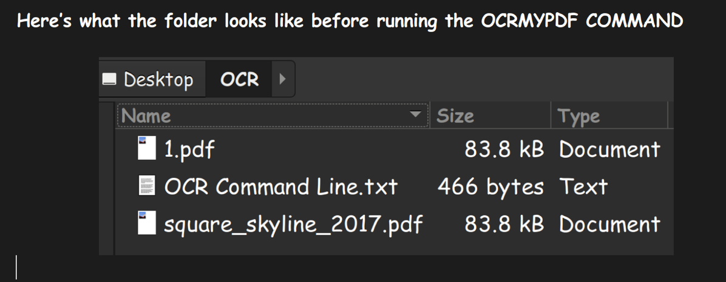Select the 1.pdf file name
Image resolution: width=726 pixels, height=282 pixels.
point(189,149)
